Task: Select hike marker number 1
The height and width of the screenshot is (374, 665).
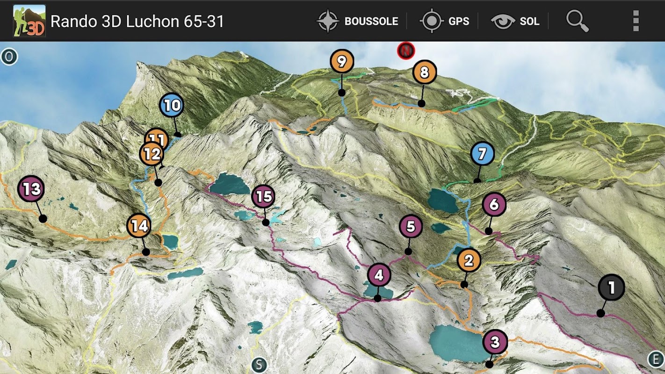Action: [x=611, y=288]
